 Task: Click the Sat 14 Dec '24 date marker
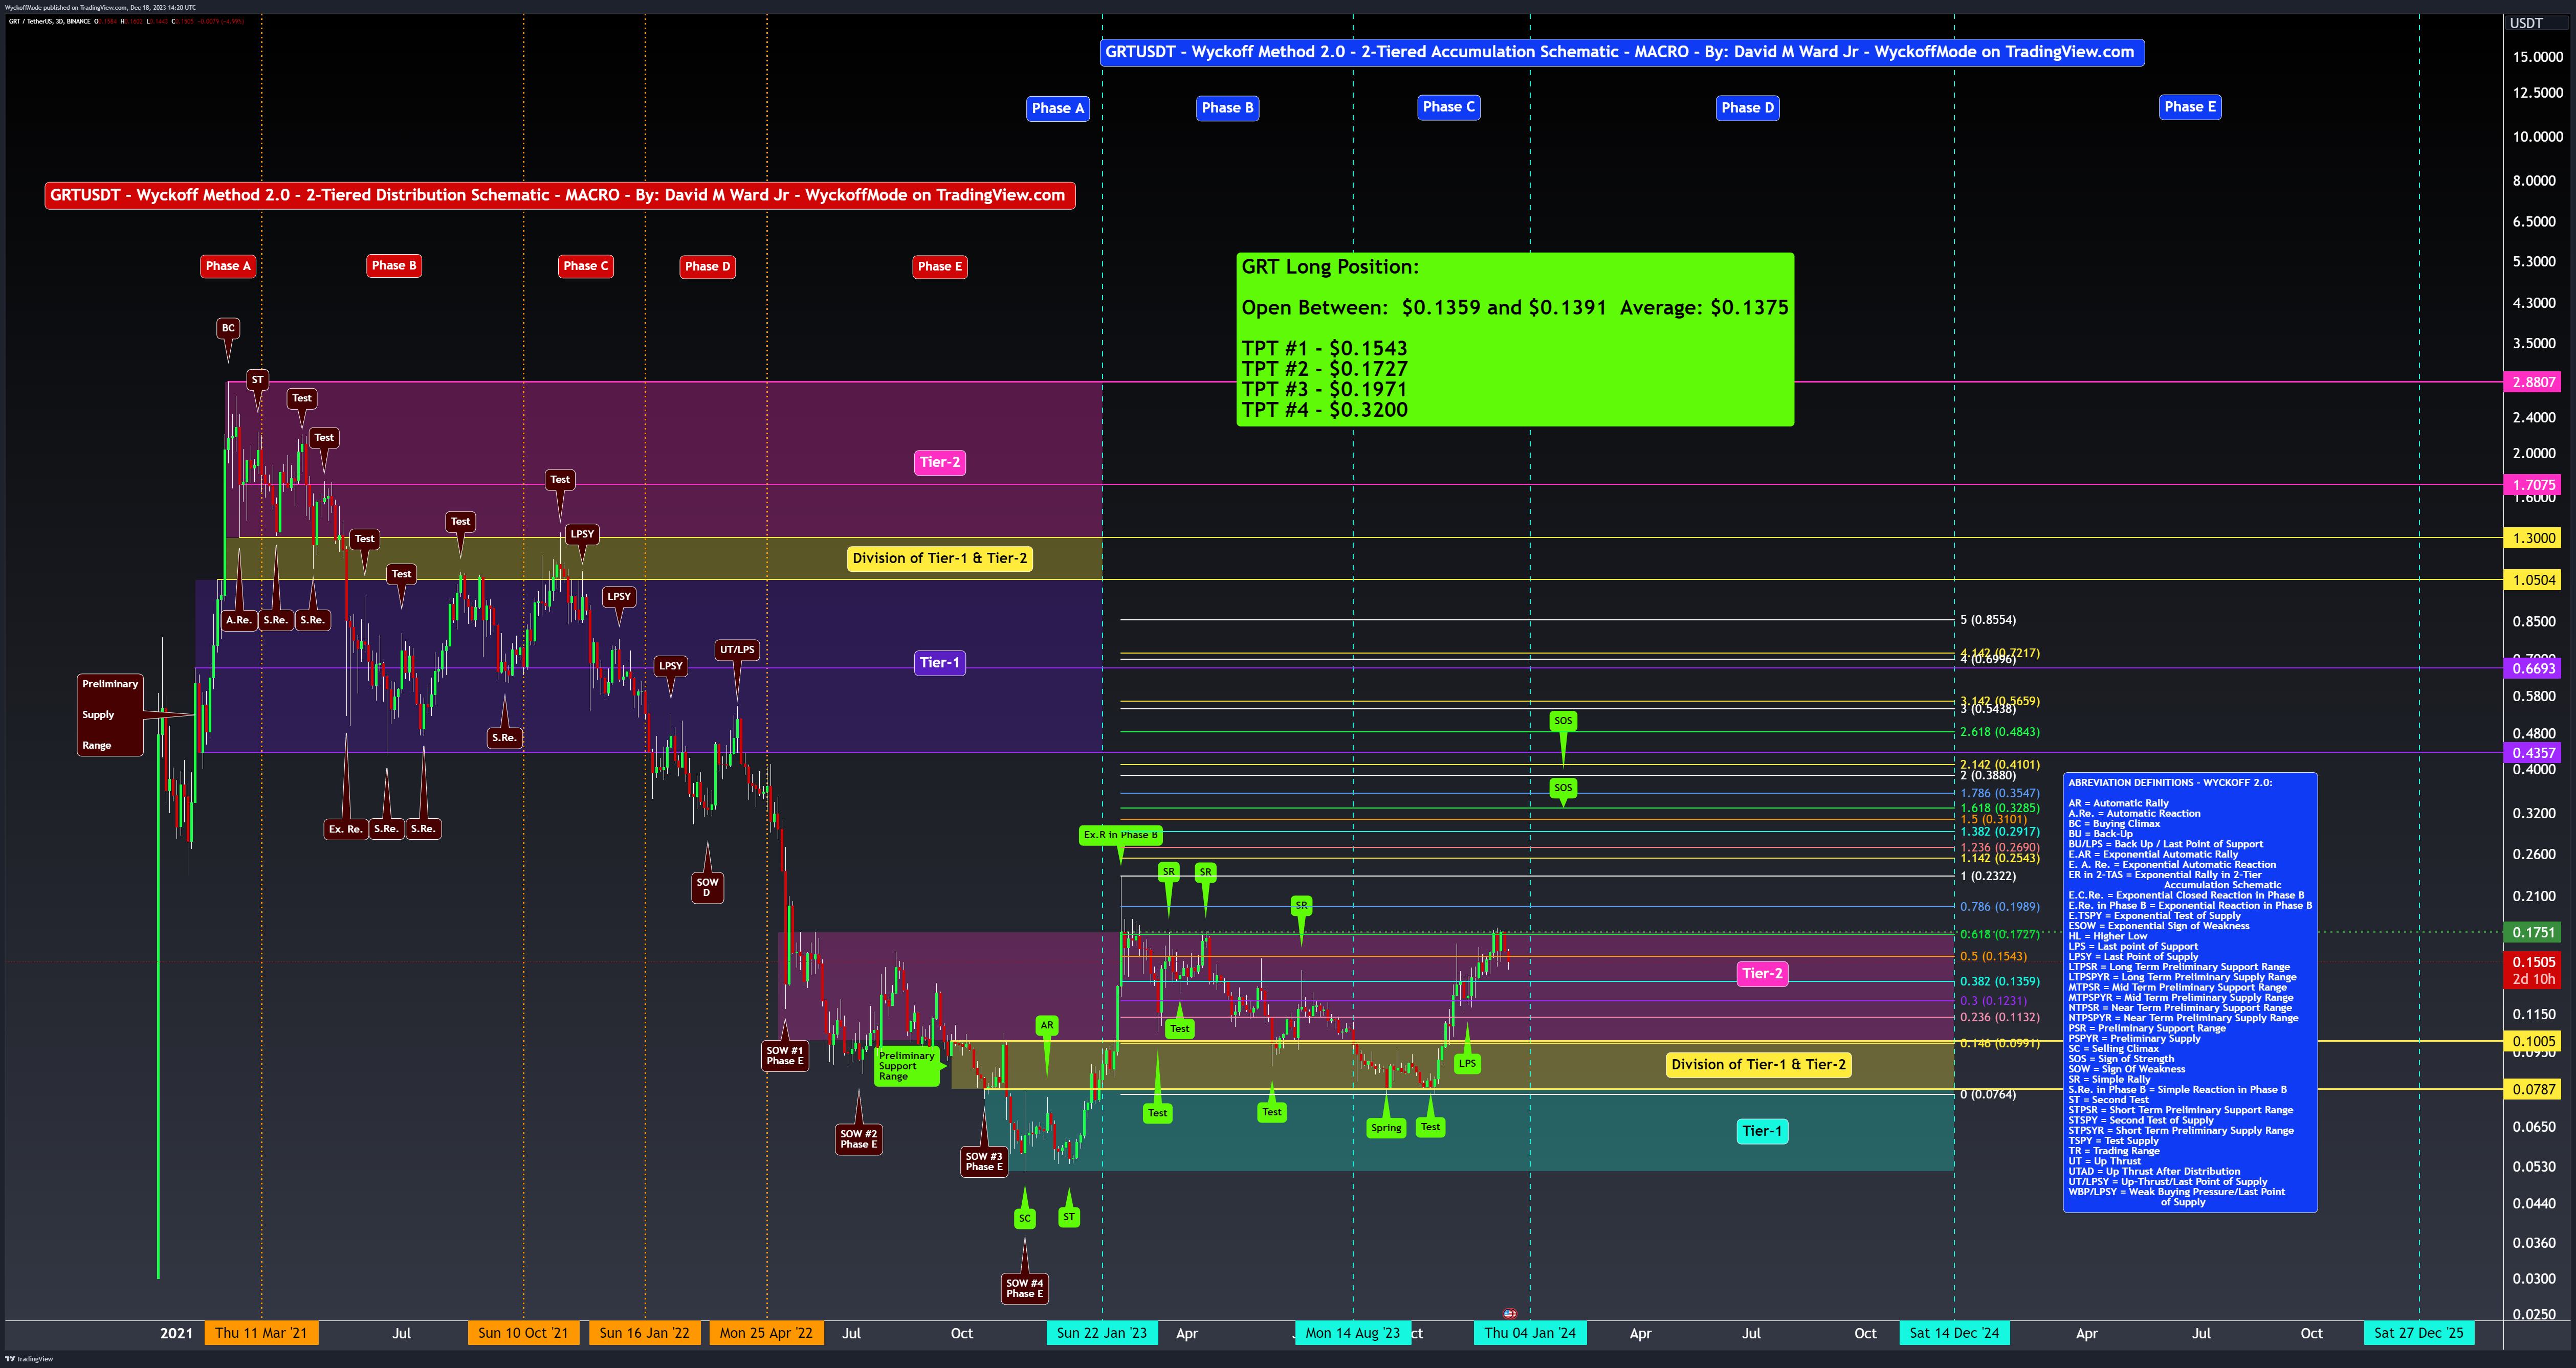point(1955,1333)
